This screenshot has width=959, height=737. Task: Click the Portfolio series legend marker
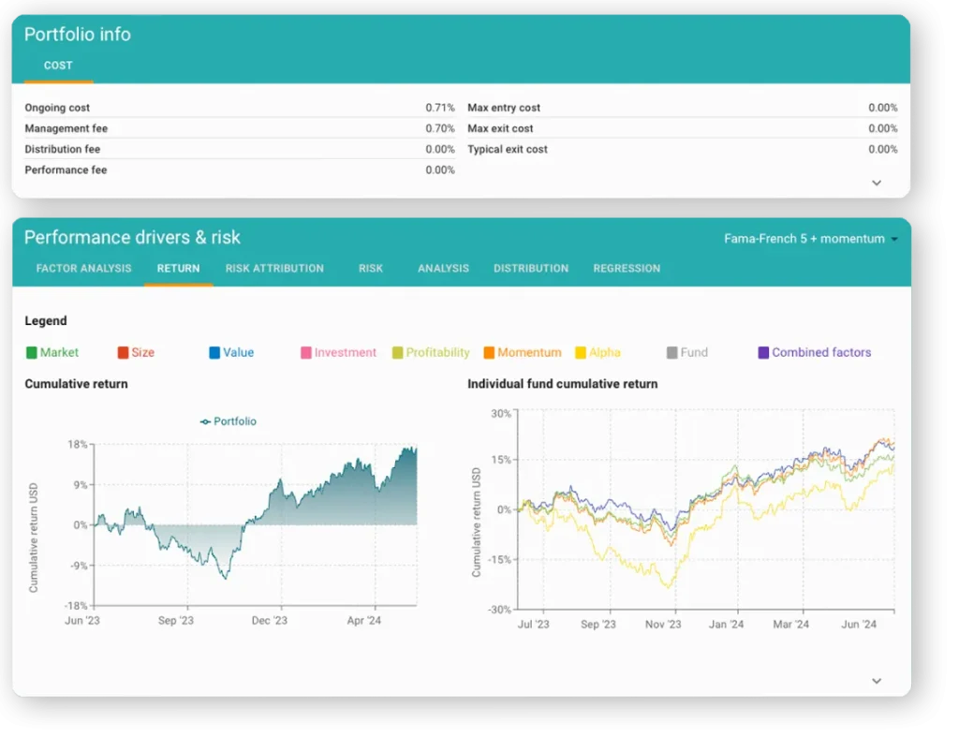205,421
